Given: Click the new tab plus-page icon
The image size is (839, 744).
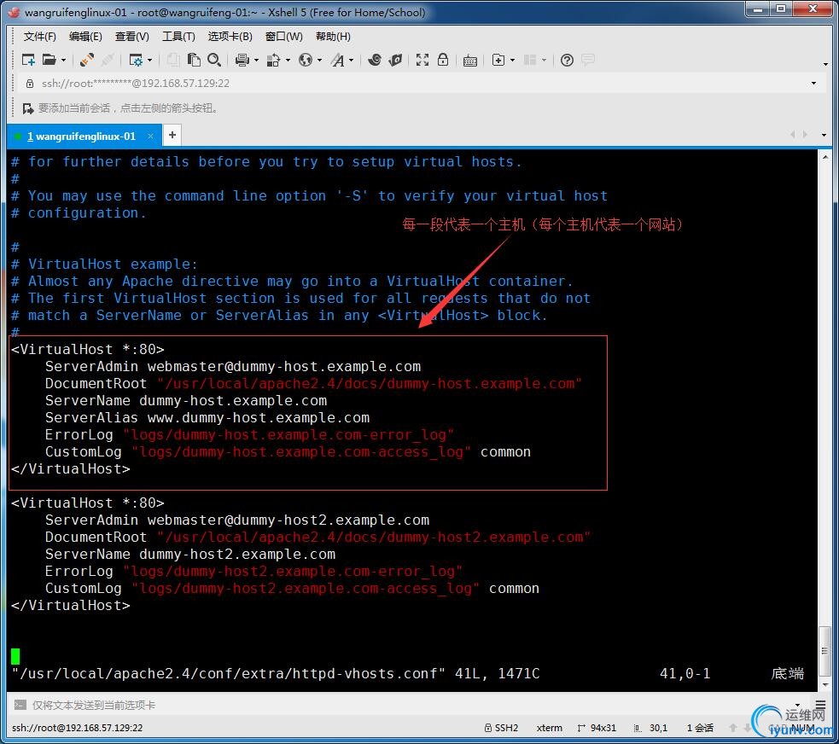Looking at the screenshot, I should pos(498,60).
